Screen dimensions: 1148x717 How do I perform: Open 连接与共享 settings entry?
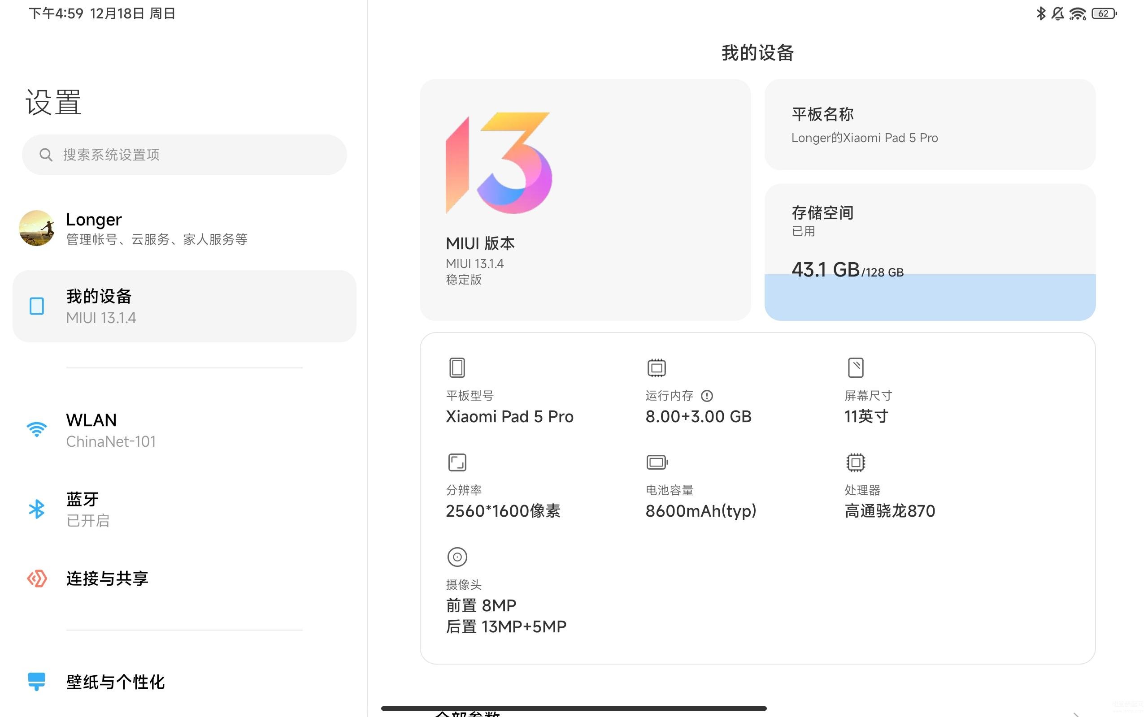tap(184, 579)
